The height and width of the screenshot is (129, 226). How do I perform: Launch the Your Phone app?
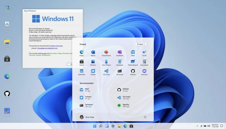[x=106, y=63]
